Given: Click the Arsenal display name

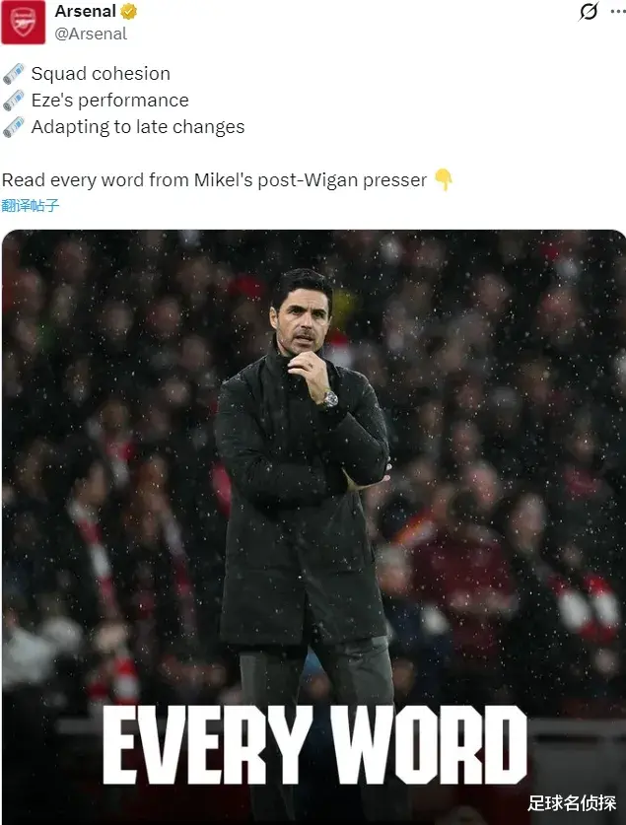Looking at the screenshot, I should (85, 11).
